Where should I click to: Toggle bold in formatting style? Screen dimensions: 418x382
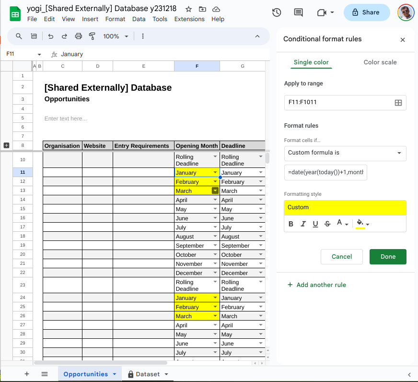[x=291, y=224]
